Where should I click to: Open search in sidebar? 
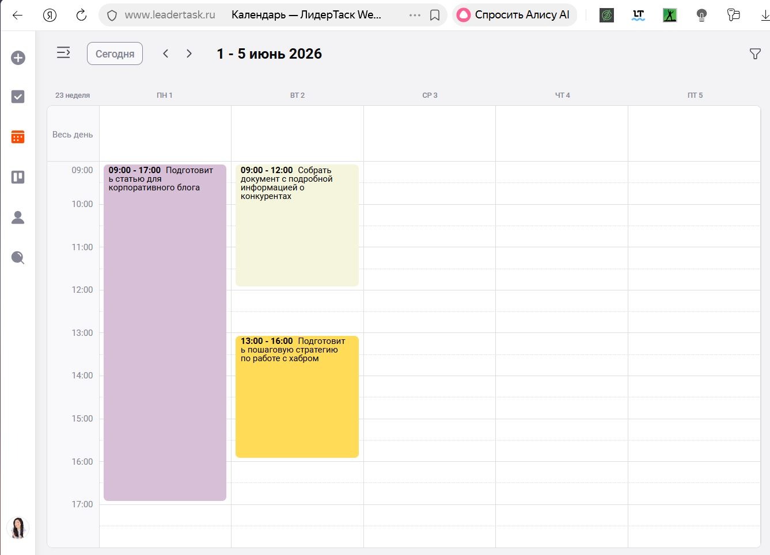(x=18, y=258)
